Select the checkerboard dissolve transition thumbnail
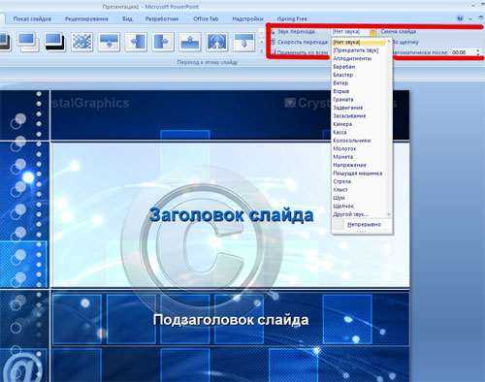The image size is (485, 382). tap(81, 43)
